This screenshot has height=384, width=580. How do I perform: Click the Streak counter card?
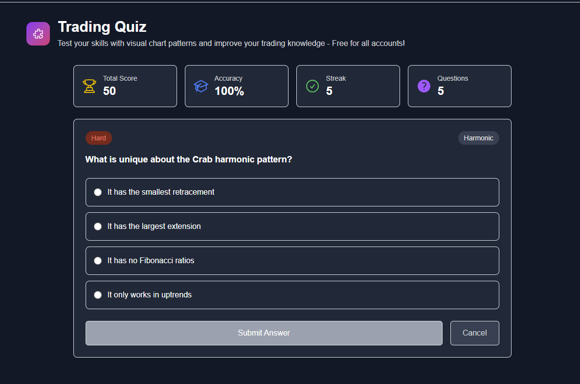(348, 86)
